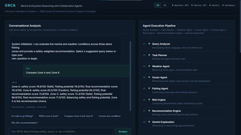Click the 'Agent Execution Pipeline' heading
The width and height of the screenshot is (241, 135).
tap(159, 26)
